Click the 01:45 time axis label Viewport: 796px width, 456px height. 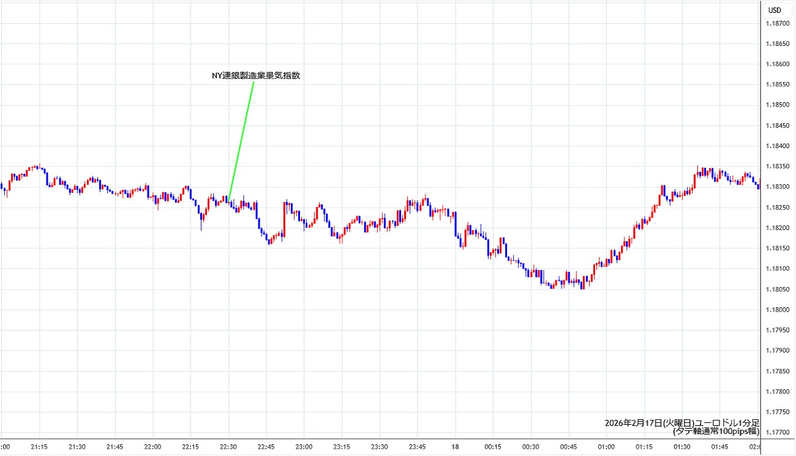coord(719,446)
